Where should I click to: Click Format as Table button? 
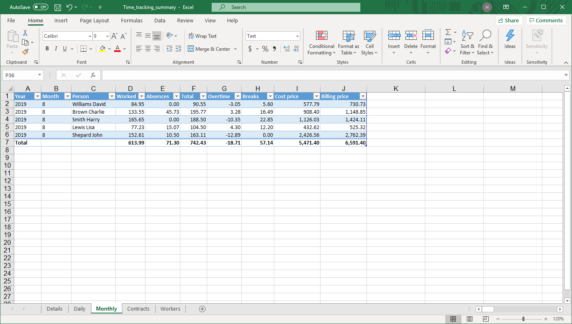(349, 42)
